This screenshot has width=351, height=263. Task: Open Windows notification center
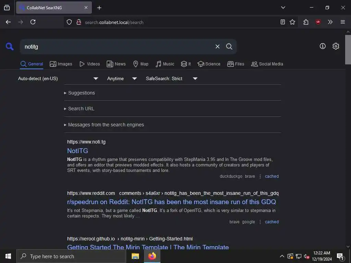tap(340, 256)
